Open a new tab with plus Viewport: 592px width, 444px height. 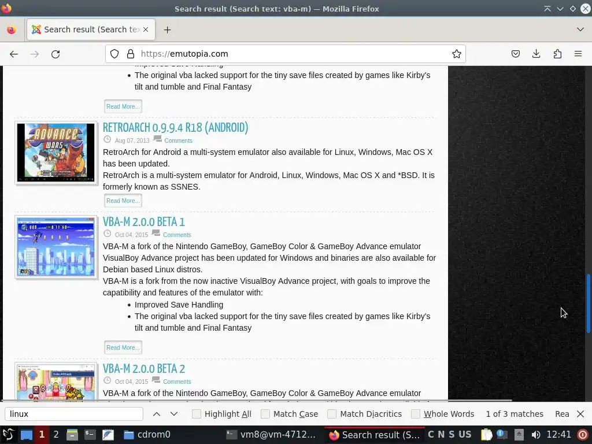[167, 30]
